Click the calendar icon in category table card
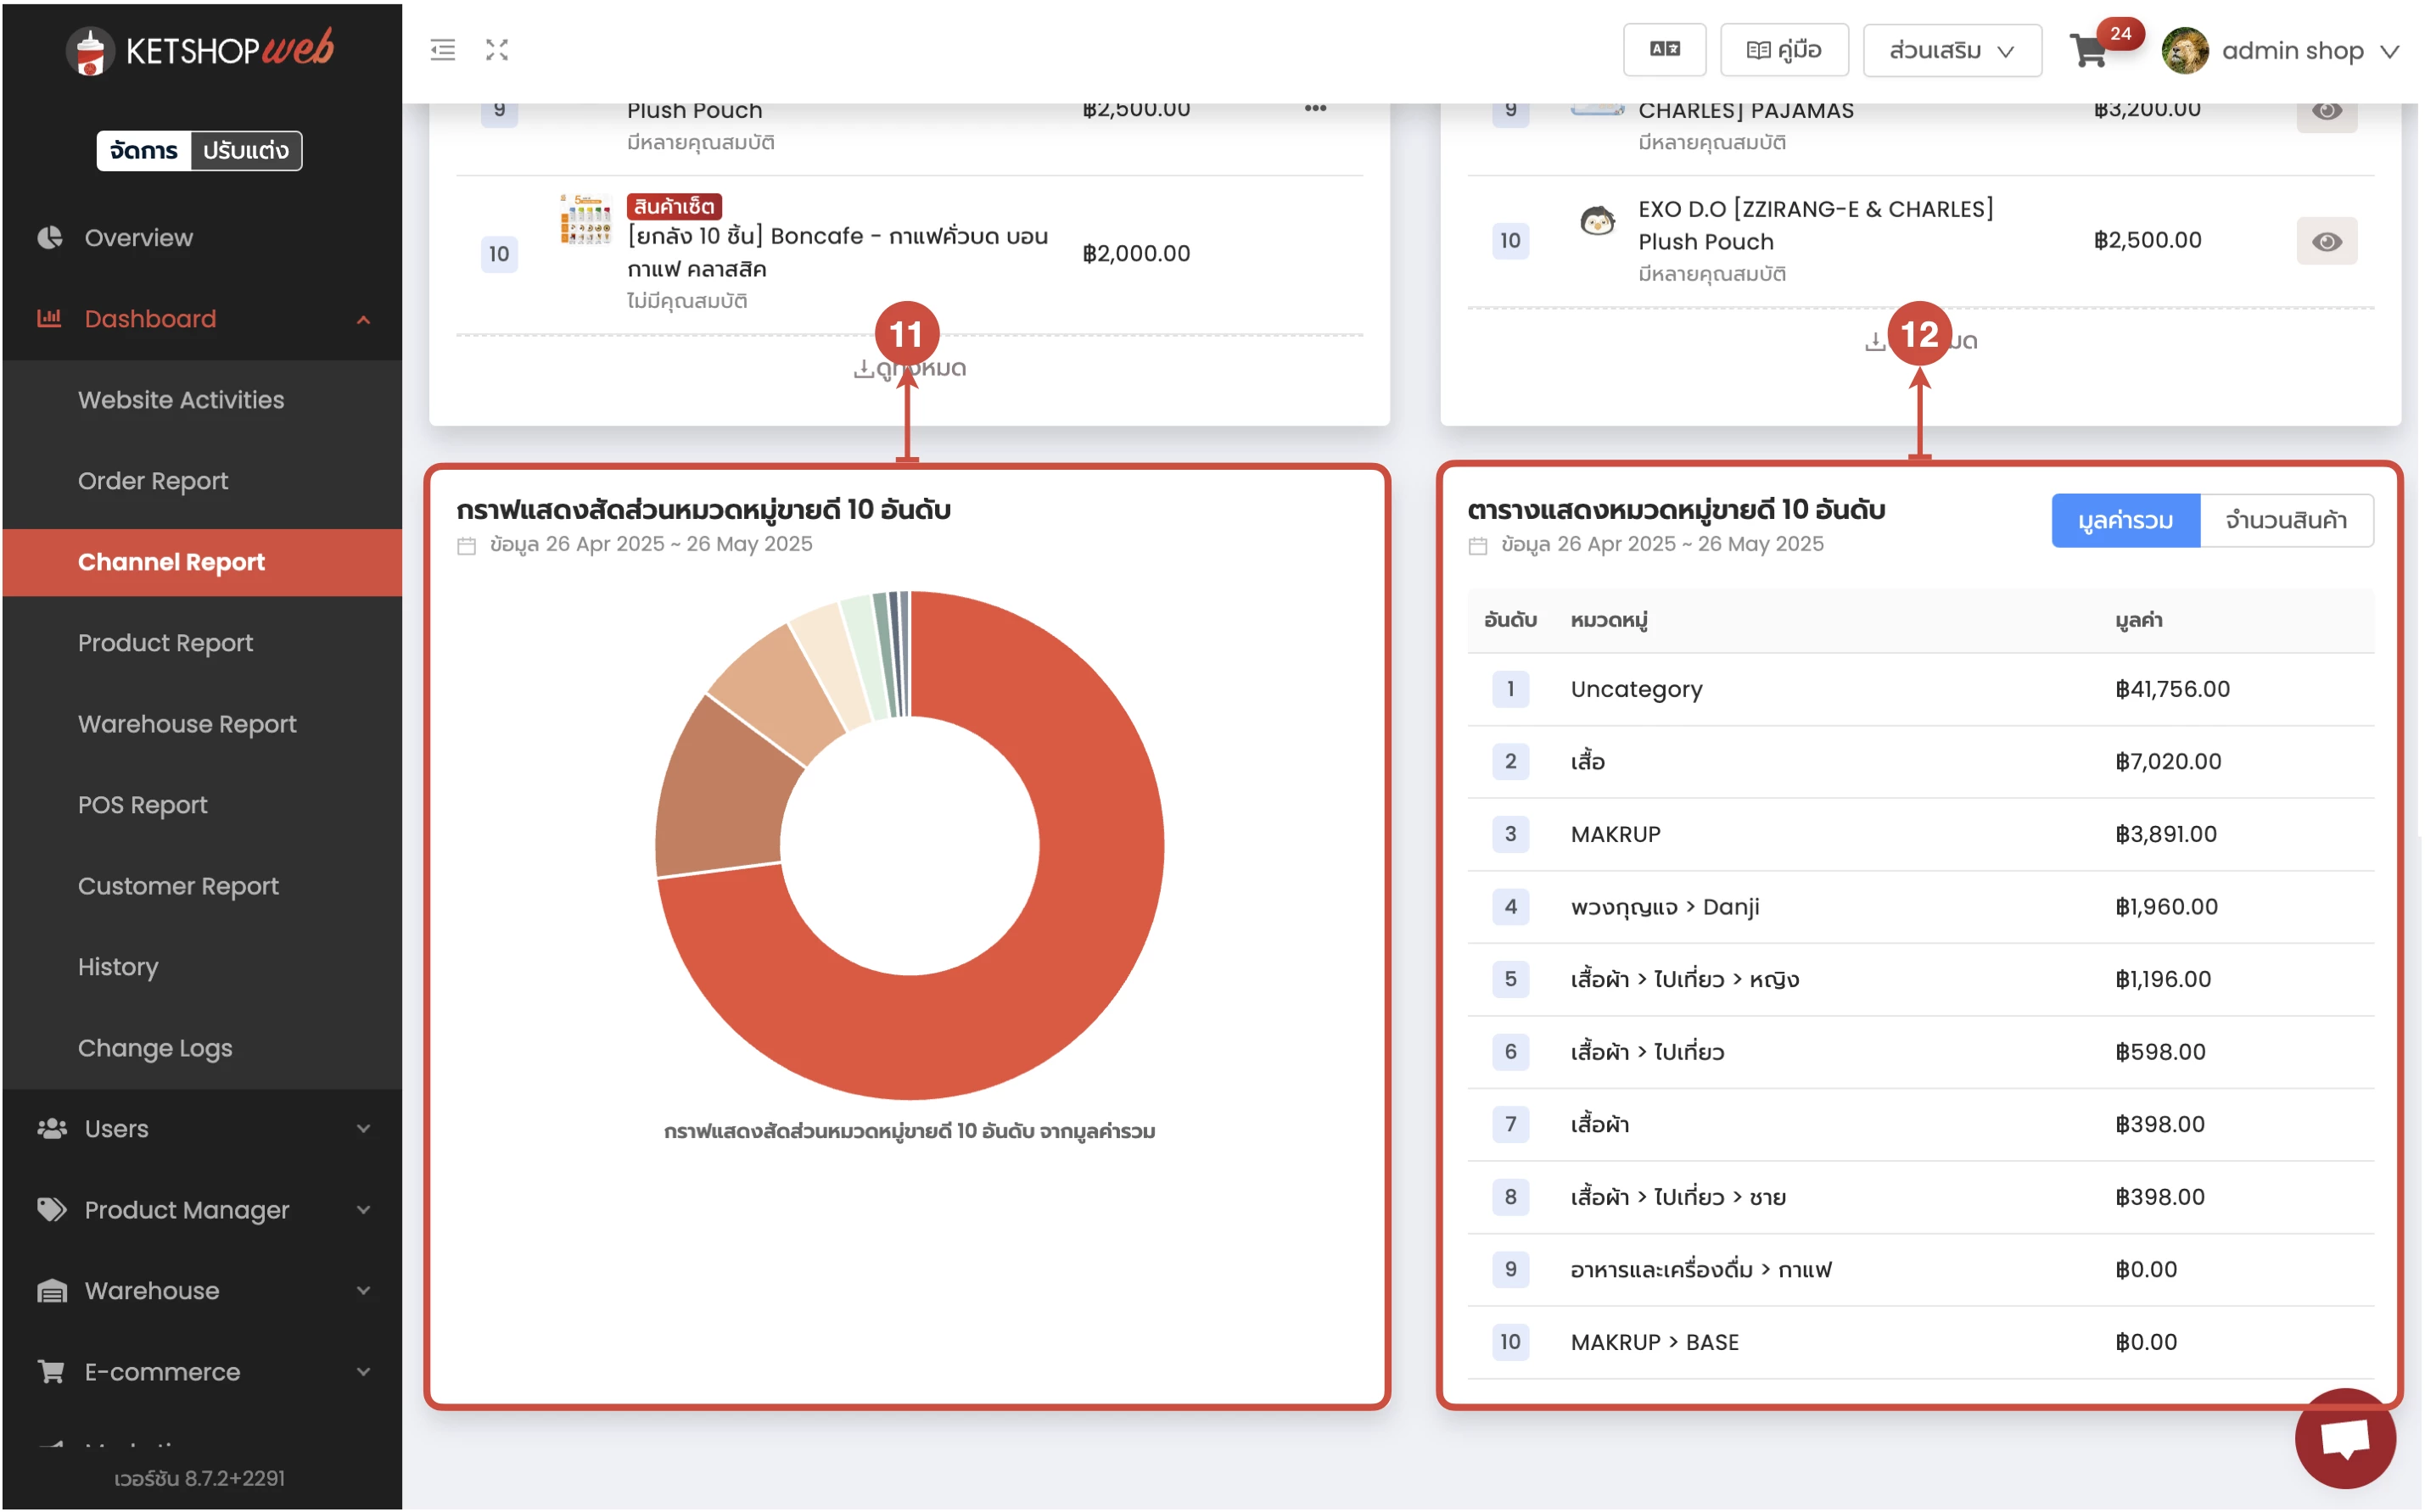The image size is (2425, 1512). click(x=1477, y=545)
